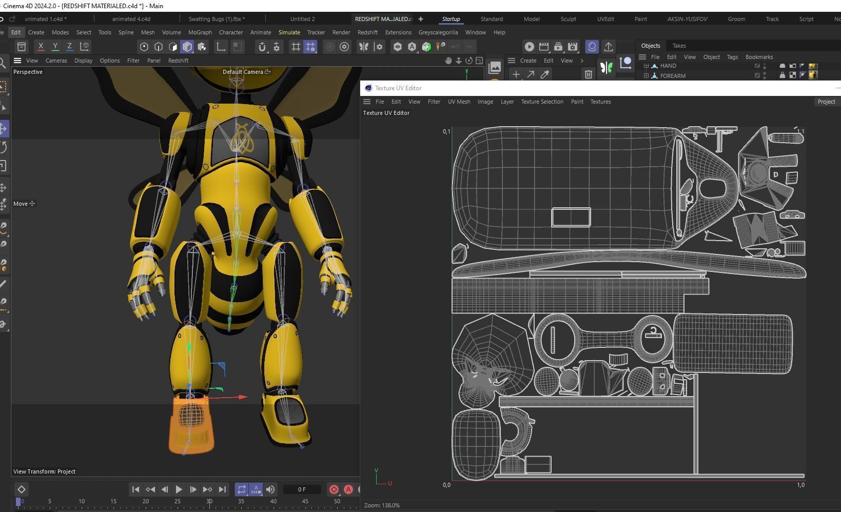Image resolution: width=841 pixels, height=512 pixels.
Task: Open Texture UV Editor hamburger menu
Action: click(x=367, y=102)
